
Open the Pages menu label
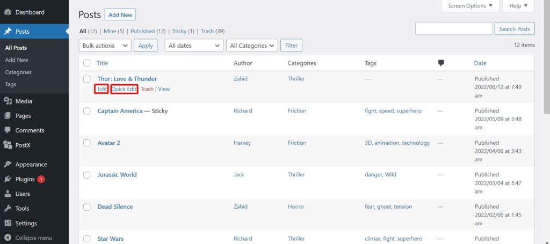point(23,116)
